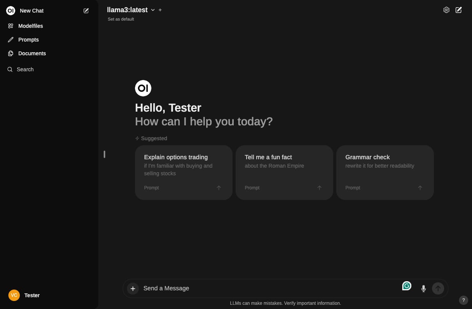Go to Documents in the sidebar
Screen dimensions: 472x309
click(x=32, y=53)
